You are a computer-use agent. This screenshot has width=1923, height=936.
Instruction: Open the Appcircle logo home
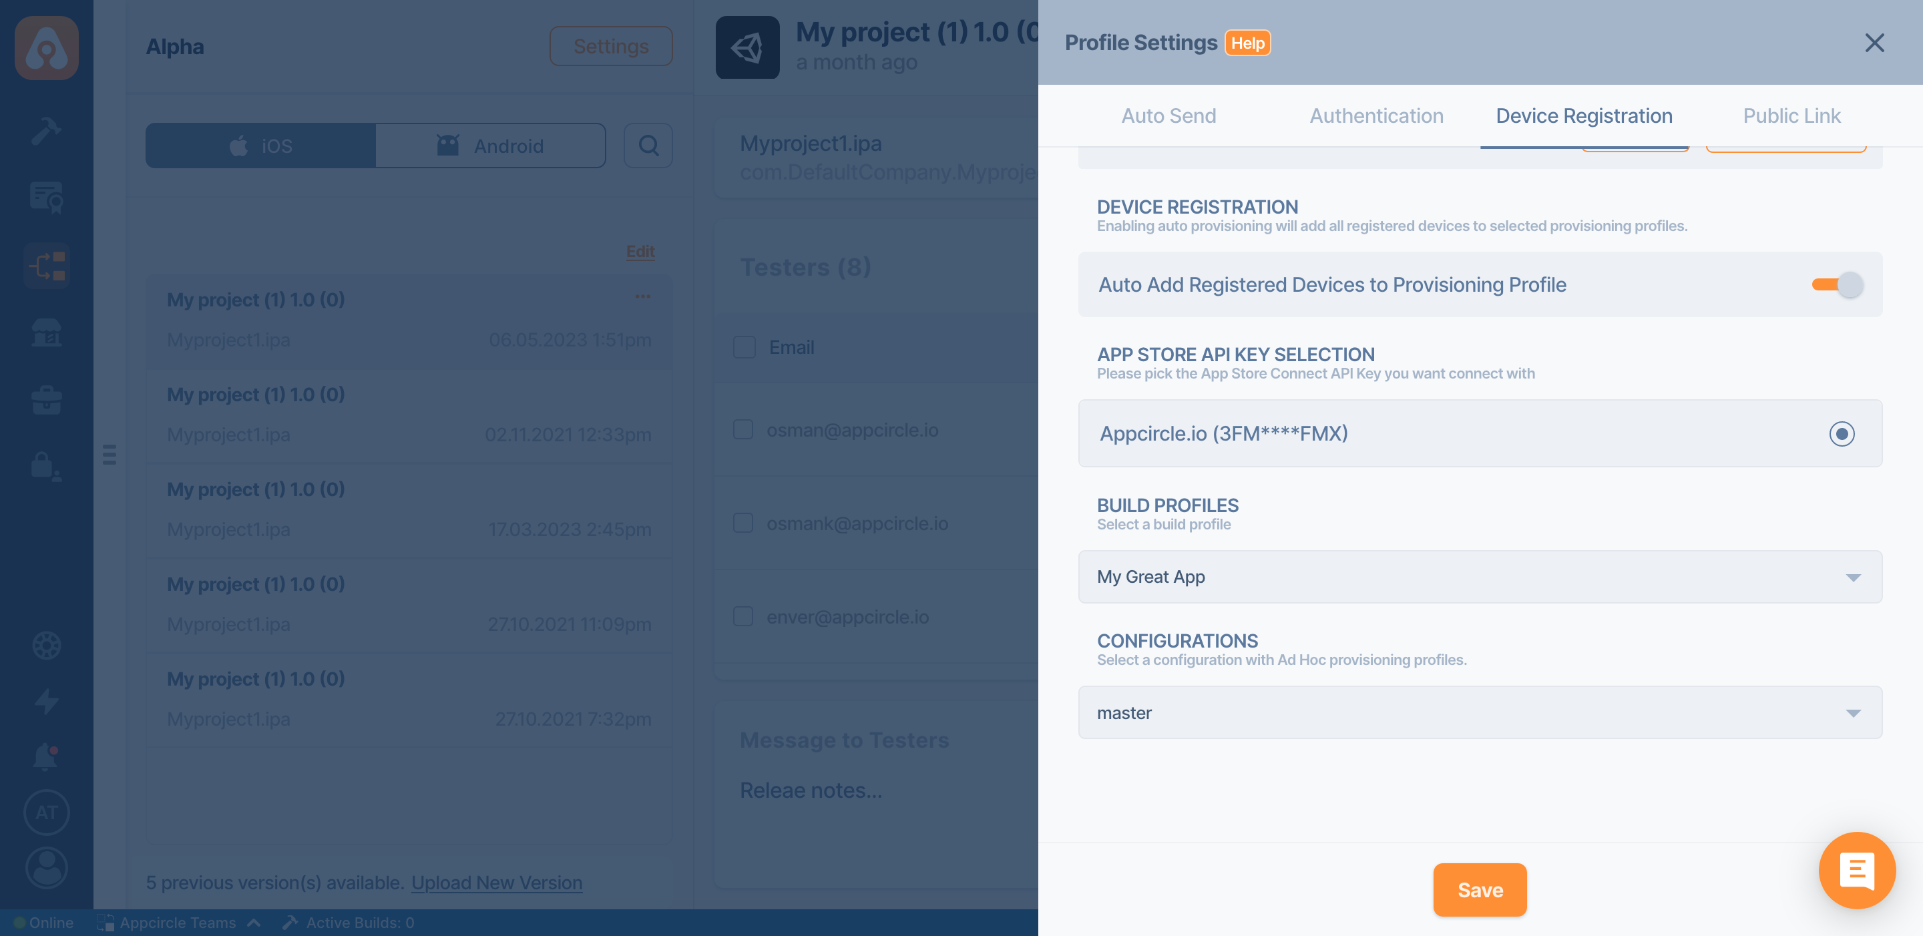(46, 48)
